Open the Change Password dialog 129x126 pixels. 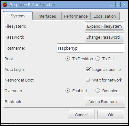click(x=104, y=37)
